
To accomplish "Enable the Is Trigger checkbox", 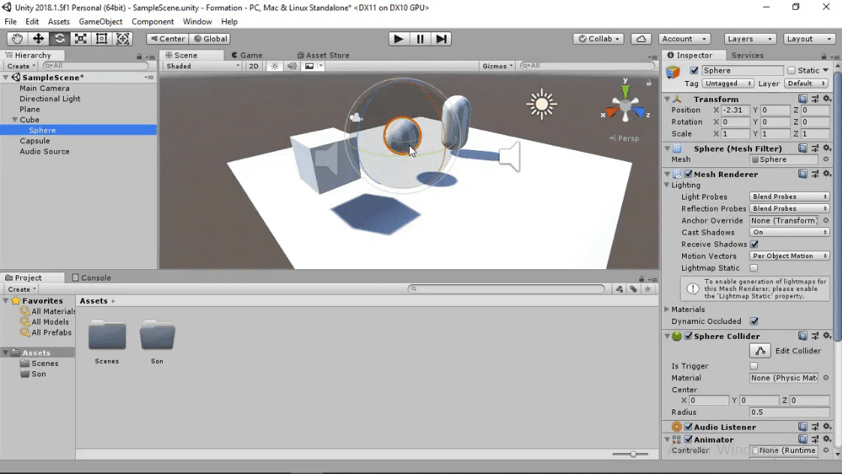I will coord(753,366).
